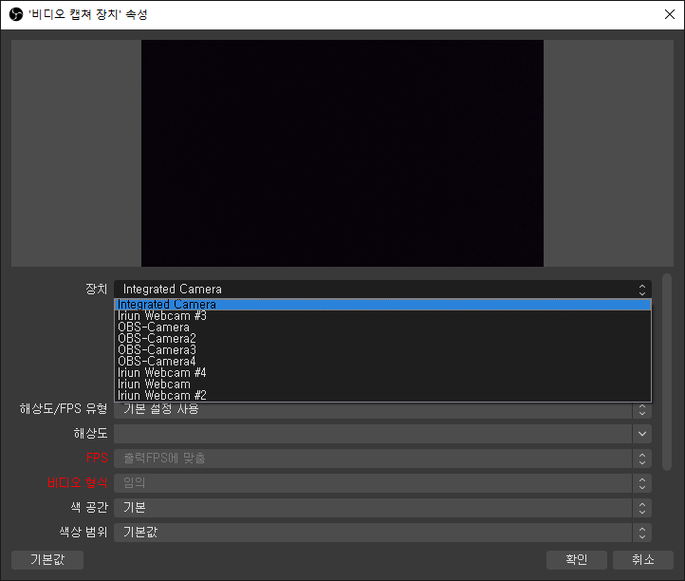Open the 색상 범위 dropdown
Image resolution: width=685 pixels, height=581 pixels.
coord(382,533)
